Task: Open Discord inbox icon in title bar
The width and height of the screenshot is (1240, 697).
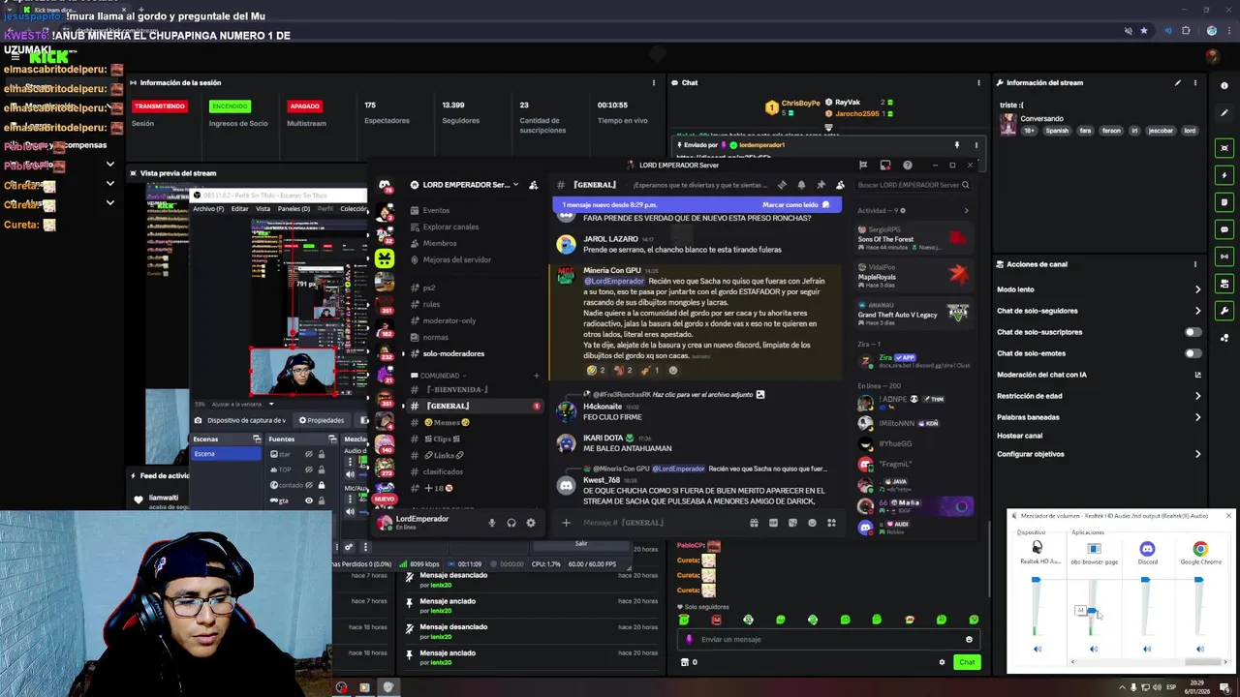Action: click(884, 165)
